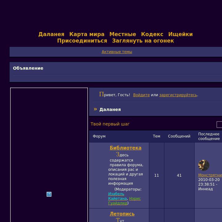Click the Войдите login link
Screen dimensions: 222x222
click(x=141, y=95)
